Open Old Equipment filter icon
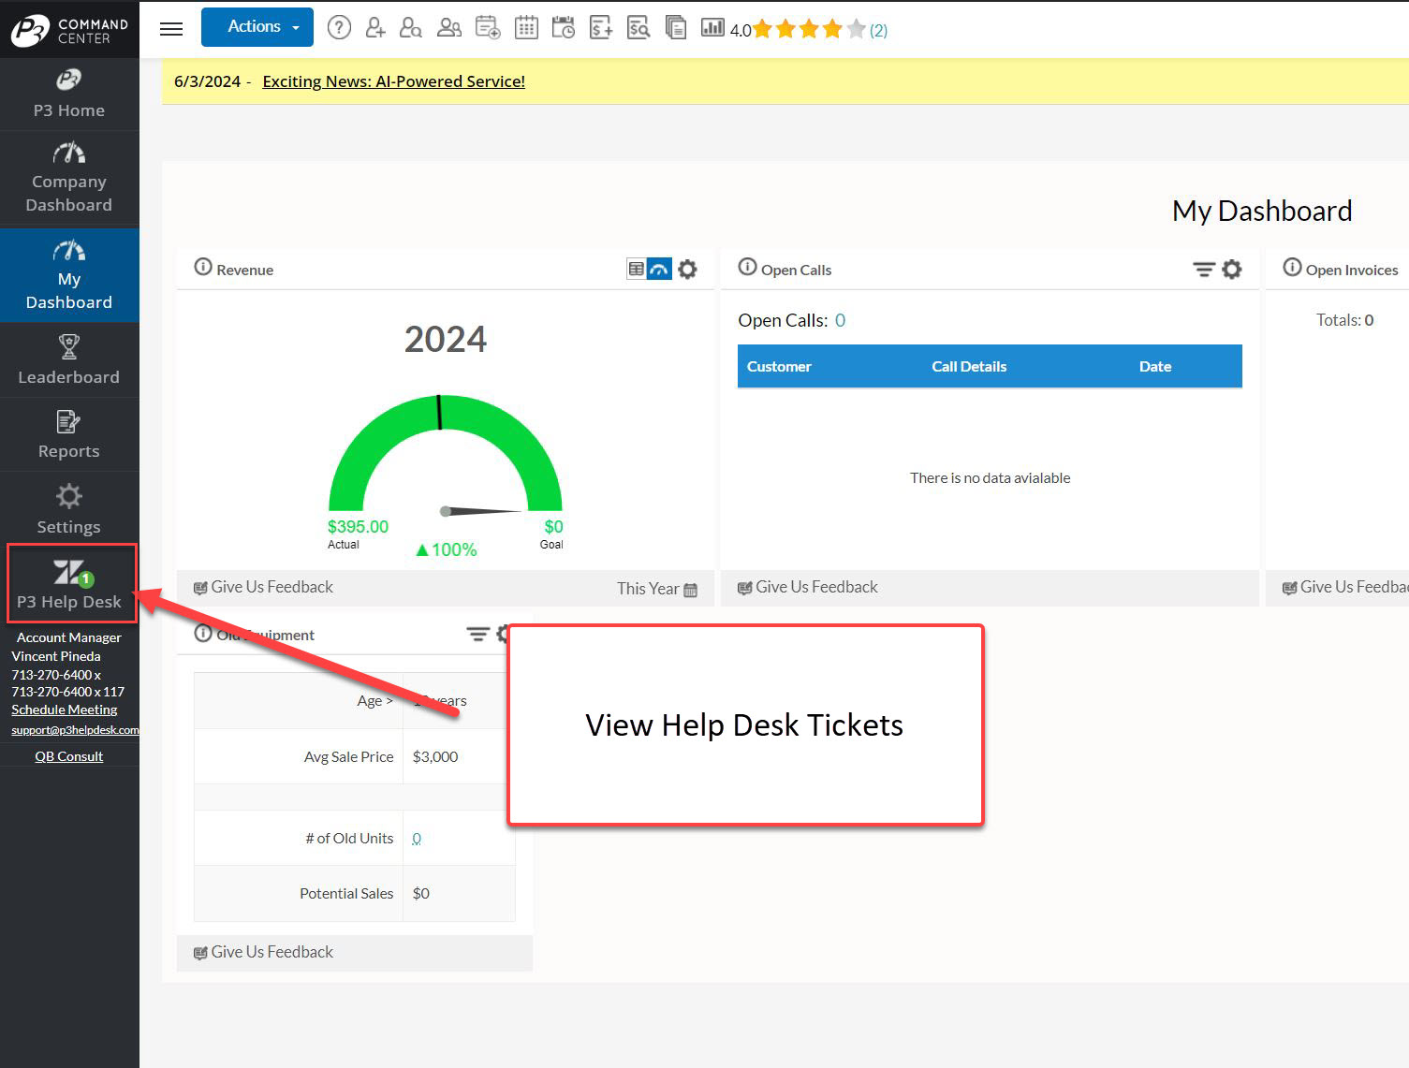1409x1068 pixels. pyautogui.click(x=478, y=635)
